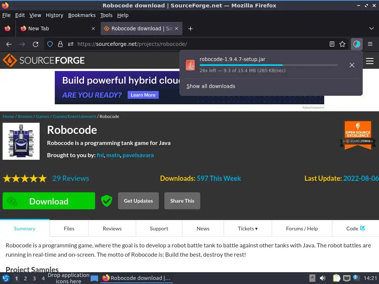Open the tracking protection shield icon
The width and height of the screenshot is (379, 284).
[50, 44]
